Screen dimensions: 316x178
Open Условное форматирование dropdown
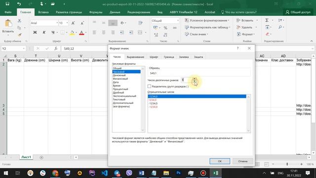(x=207, y=20)
